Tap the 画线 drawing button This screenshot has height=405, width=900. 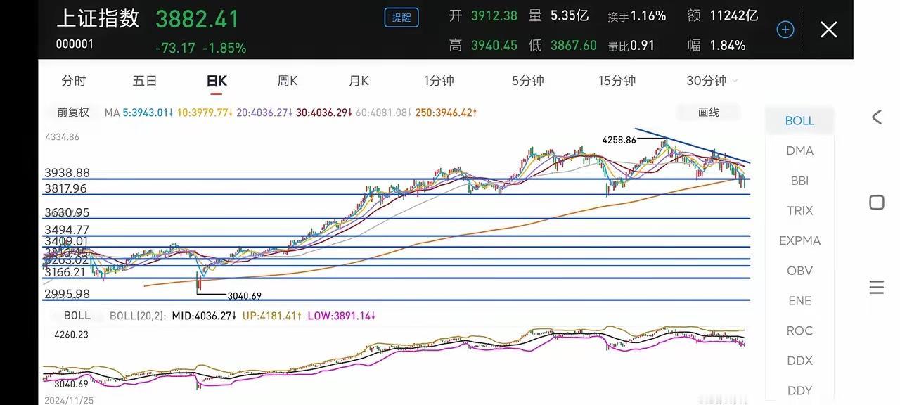click(x=709, y=112)
